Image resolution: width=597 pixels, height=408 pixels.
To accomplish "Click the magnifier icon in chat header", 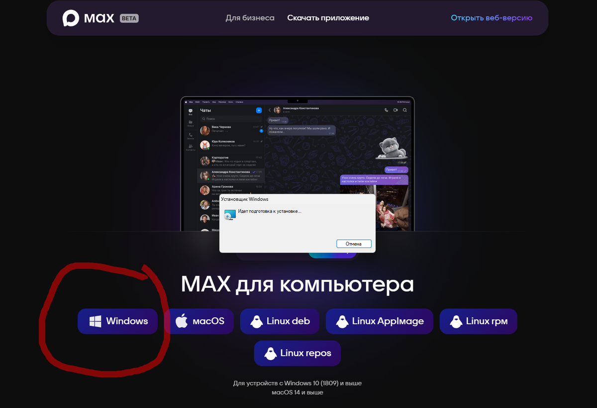I will (405, 110).
